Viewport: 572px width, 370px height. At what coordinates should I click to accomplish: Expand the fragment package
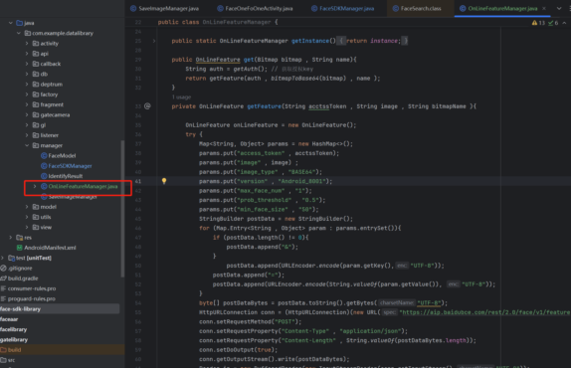(x=27, y=104)
